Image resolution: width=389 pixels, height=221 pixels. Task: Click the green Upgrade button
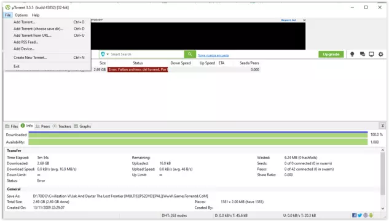[331, 54]
